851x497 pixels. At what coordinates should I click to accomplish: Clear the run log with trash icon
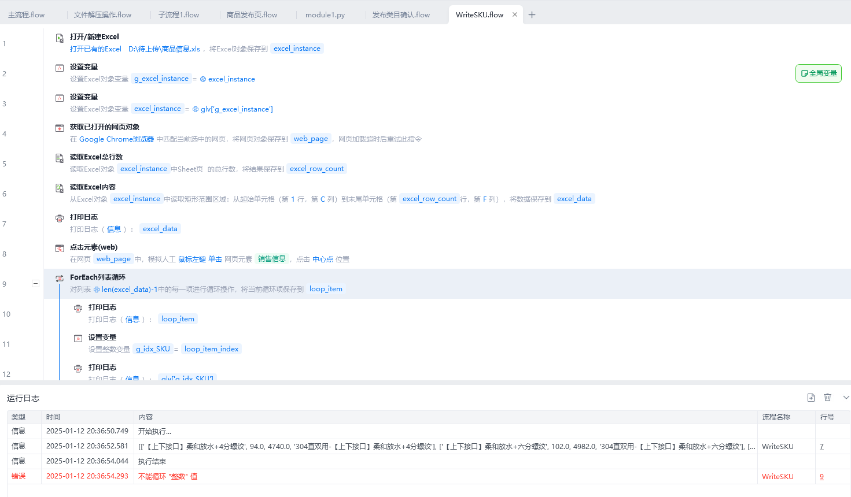coord(827,398)
